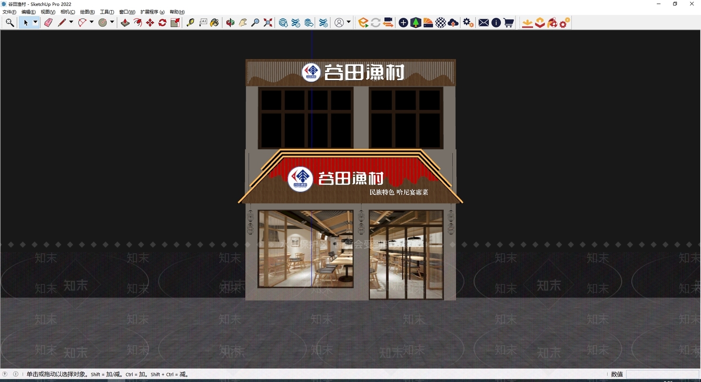This screenshot has height=382, width=701.
Task: Select the Zoom tool
Action: click(x=255, y=23)
